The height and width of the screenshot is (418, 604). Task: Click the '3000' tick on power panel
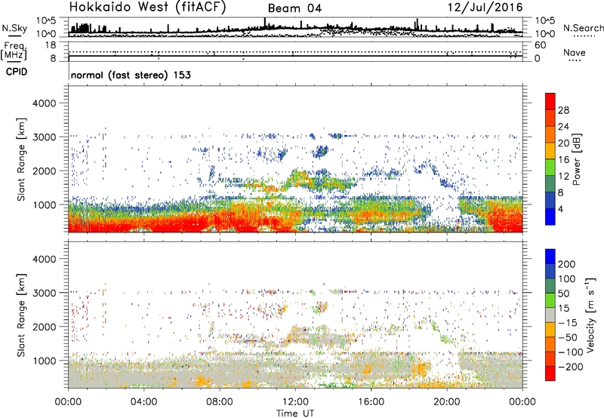[x=44, y=137]
